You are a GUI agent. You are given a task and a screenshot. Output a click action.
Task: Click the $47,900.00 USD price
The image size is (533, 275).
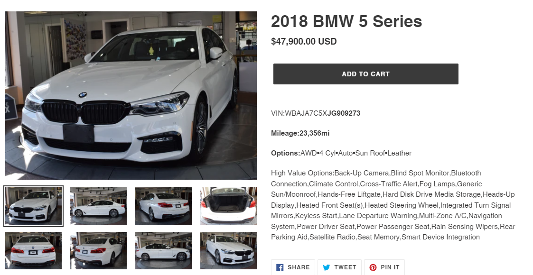click(304, 41)
